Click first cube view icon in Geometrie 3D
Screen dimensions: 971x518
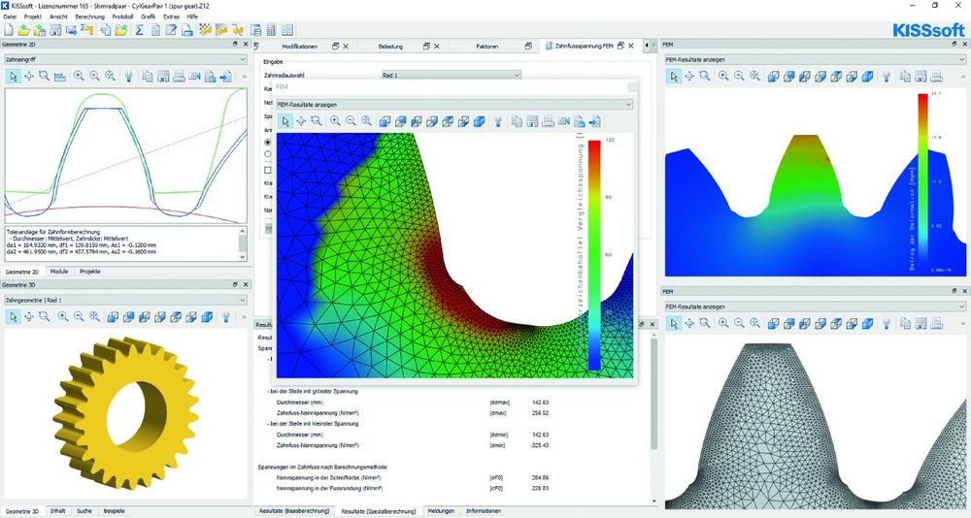click(113, 317)
